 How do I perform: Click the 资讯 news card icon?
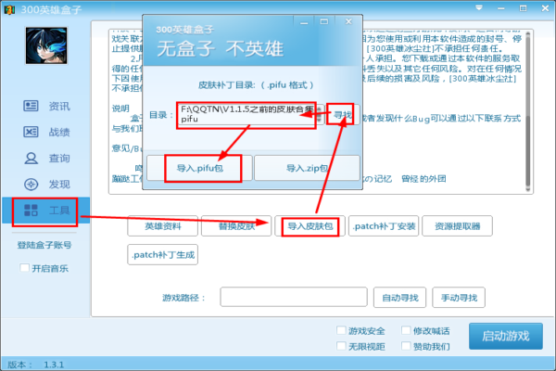click(31, 106)
